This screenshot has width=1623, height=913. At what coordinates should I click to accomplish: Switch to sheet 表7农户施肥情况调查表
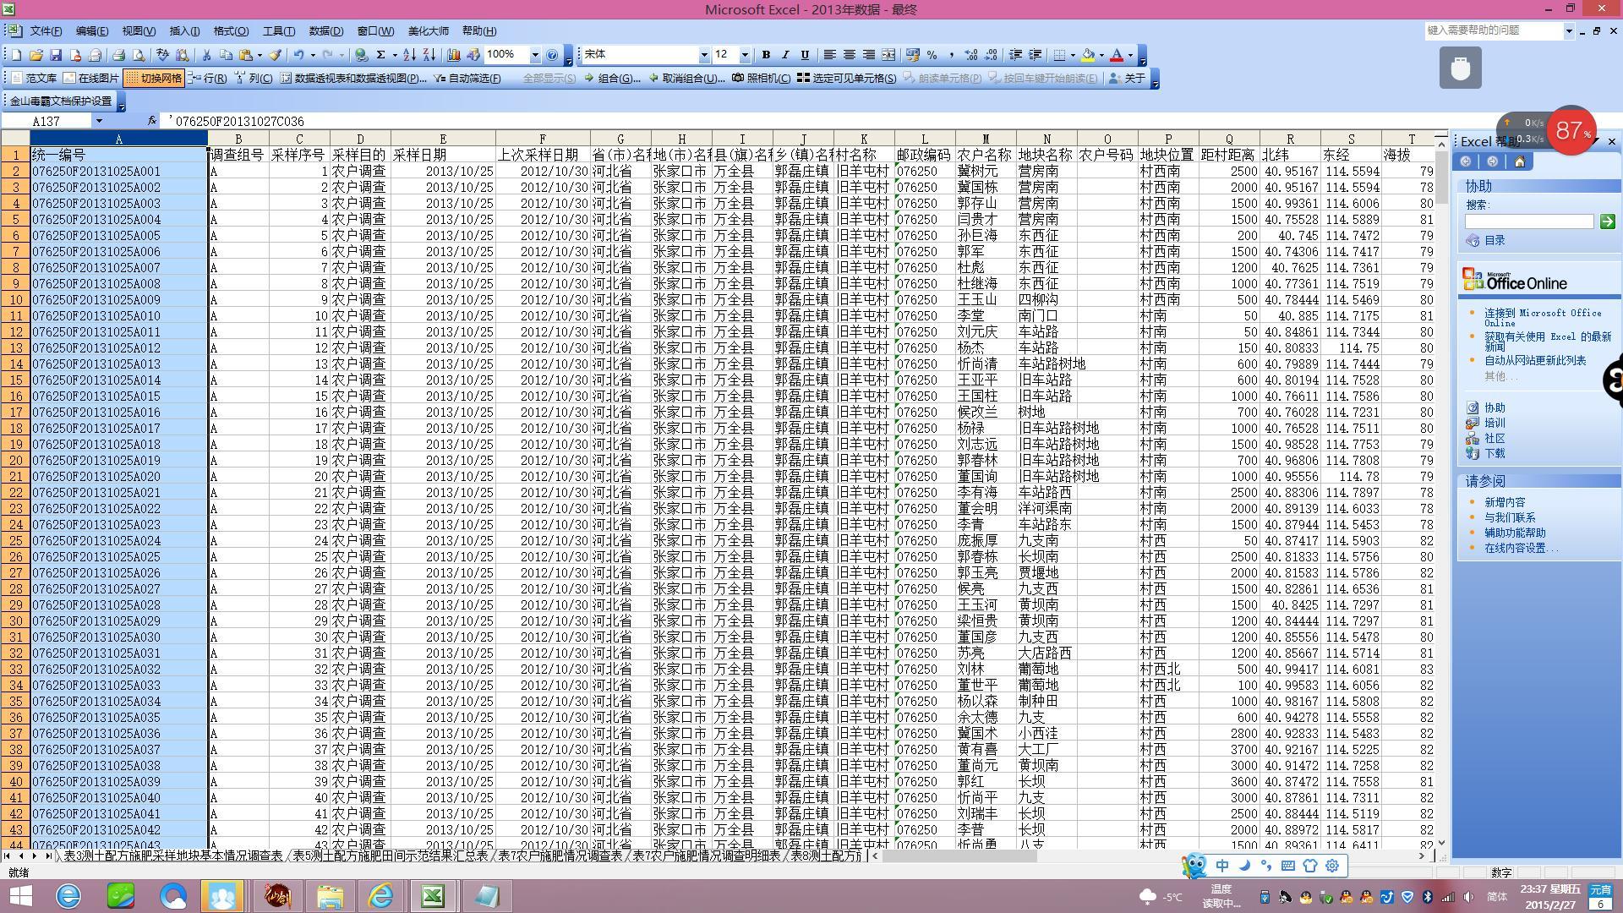click(x=560, y=856)
